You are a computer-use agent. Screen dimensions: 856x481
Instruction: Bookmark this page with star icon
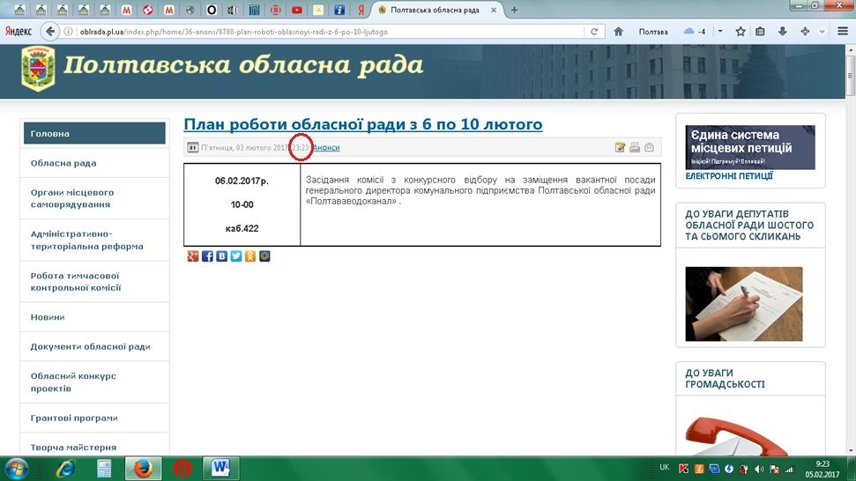[x=741, y=31]
